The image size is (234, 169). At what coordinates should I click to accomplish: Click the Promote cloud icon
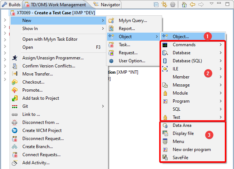coord(15,90)
